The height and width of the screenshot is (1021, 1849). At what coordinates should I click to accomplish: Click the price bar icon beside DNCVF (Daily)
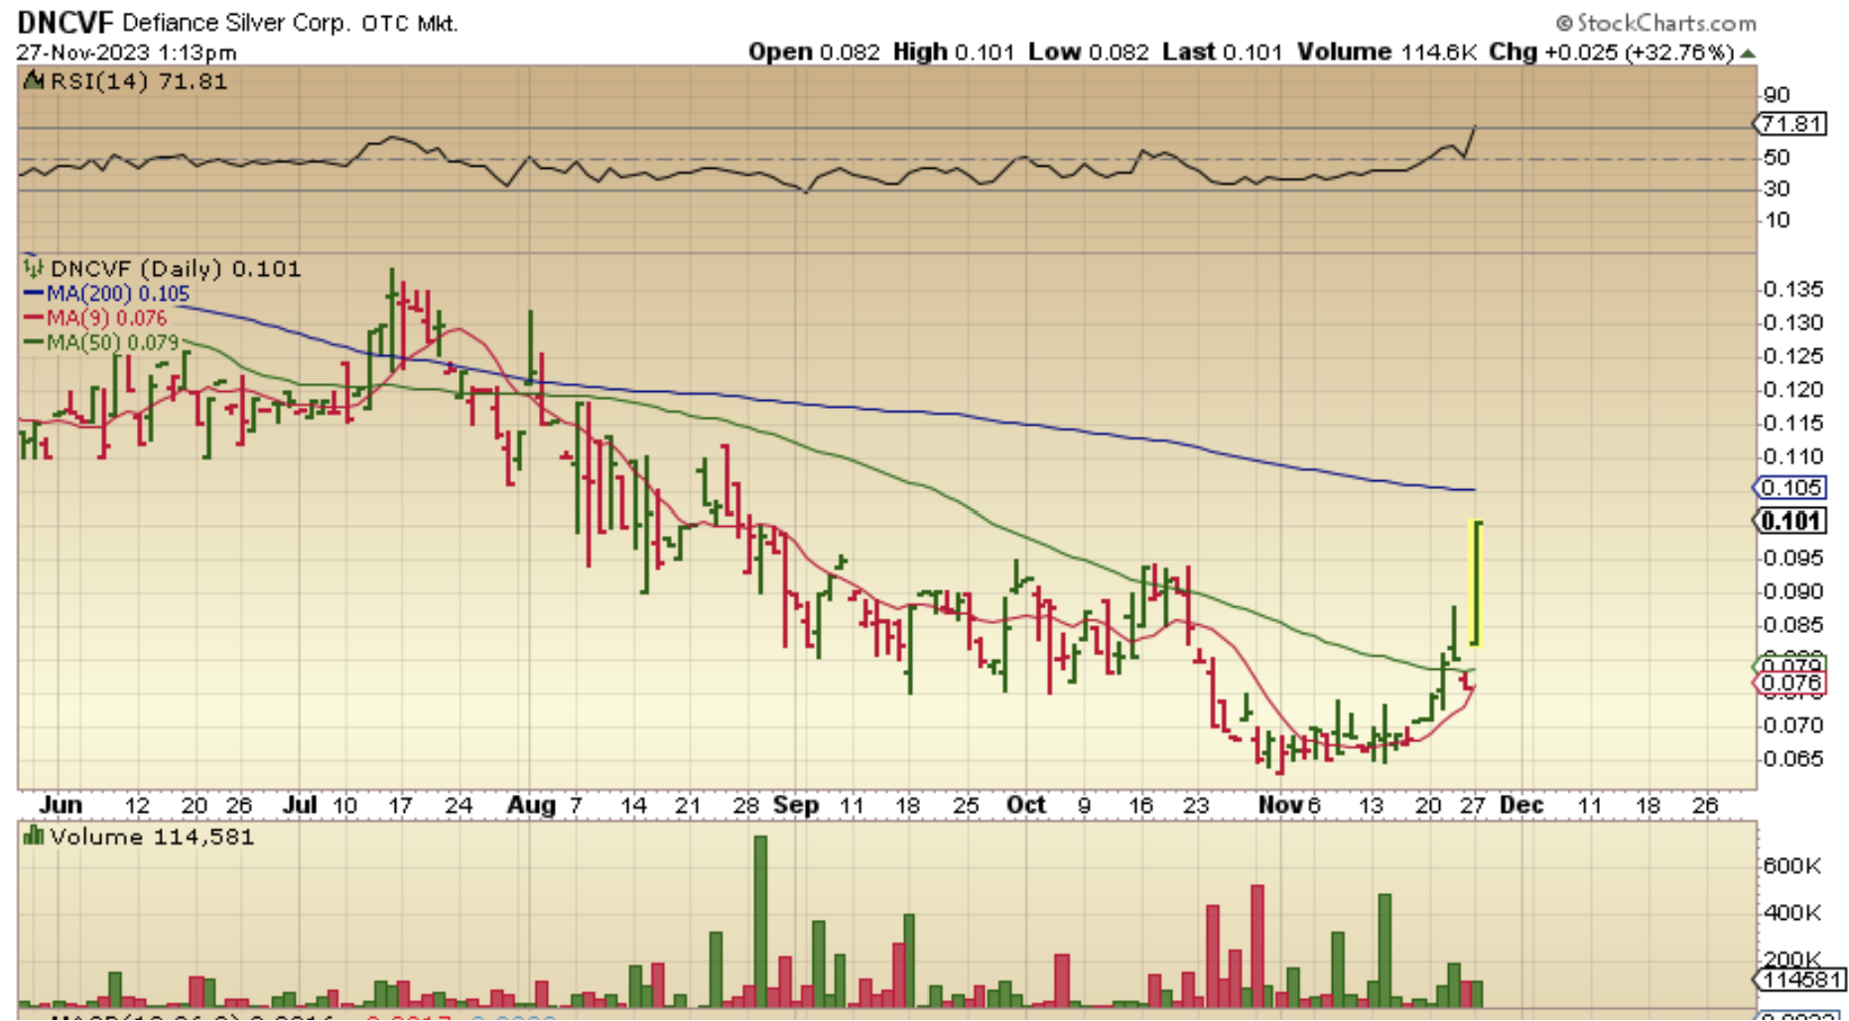(34, 267)
